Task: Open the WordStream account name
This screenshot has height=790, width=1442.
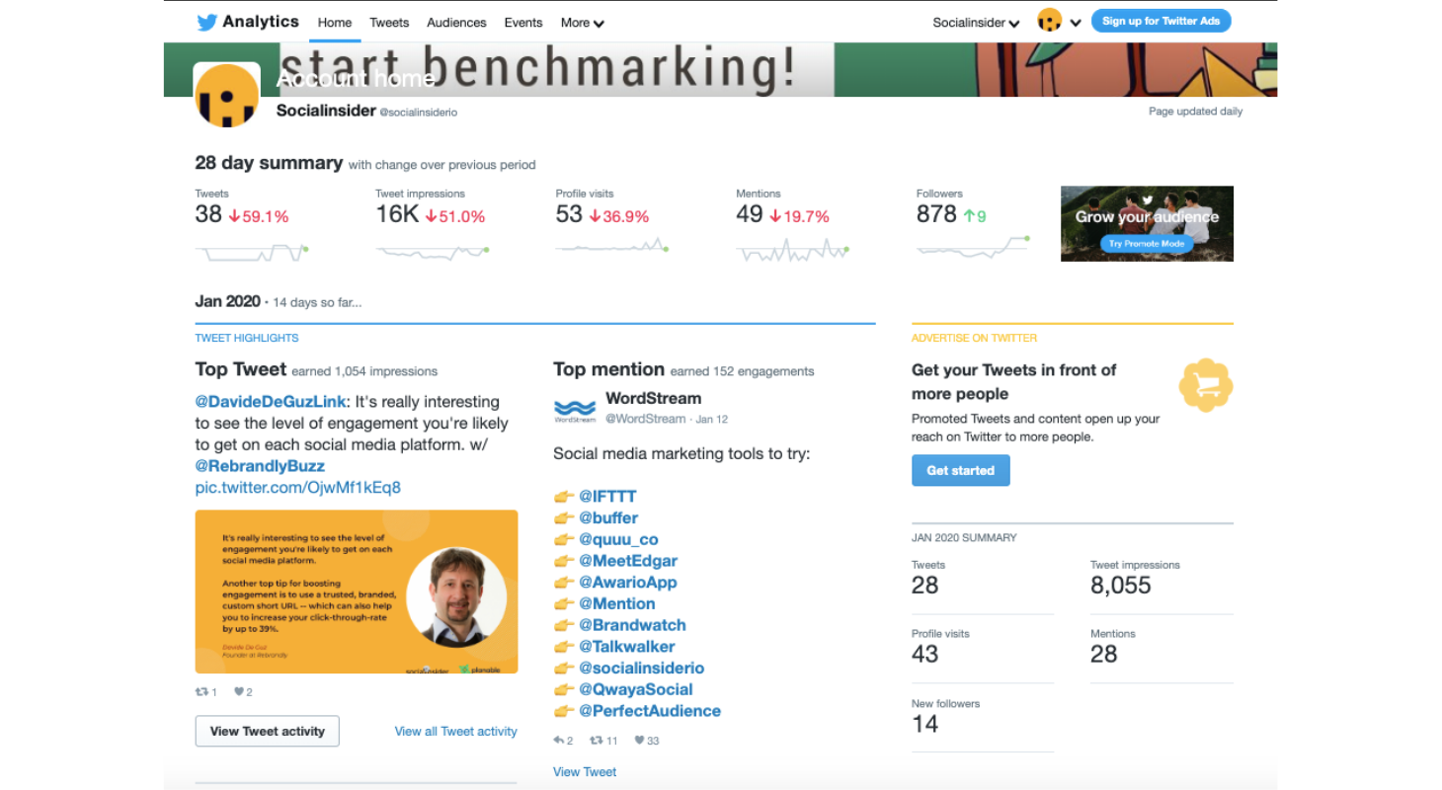Action: click(654, 399)
